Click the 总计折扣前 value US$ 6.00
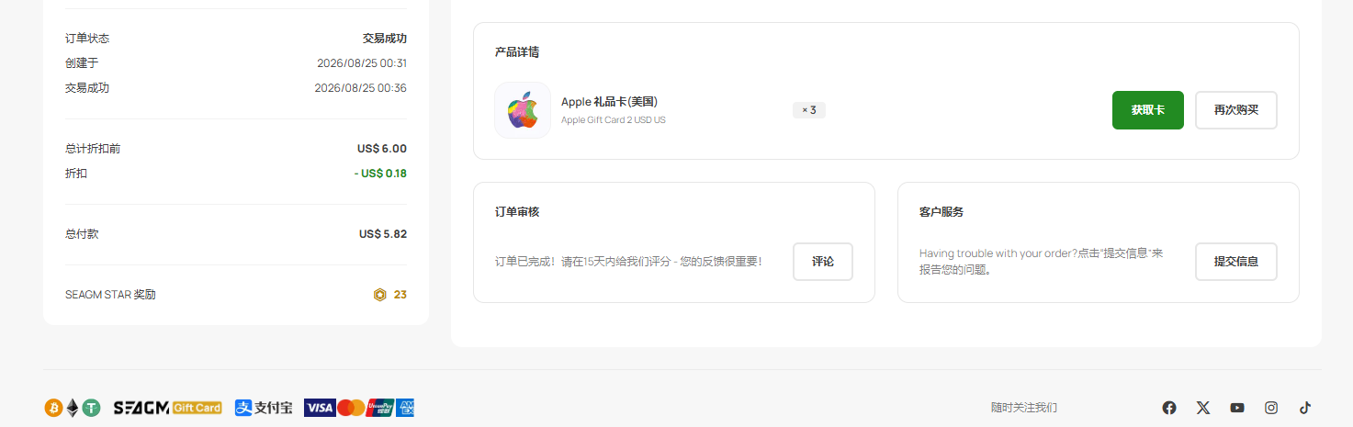The width and height of the screenshot is (1353, 427). 382,149
